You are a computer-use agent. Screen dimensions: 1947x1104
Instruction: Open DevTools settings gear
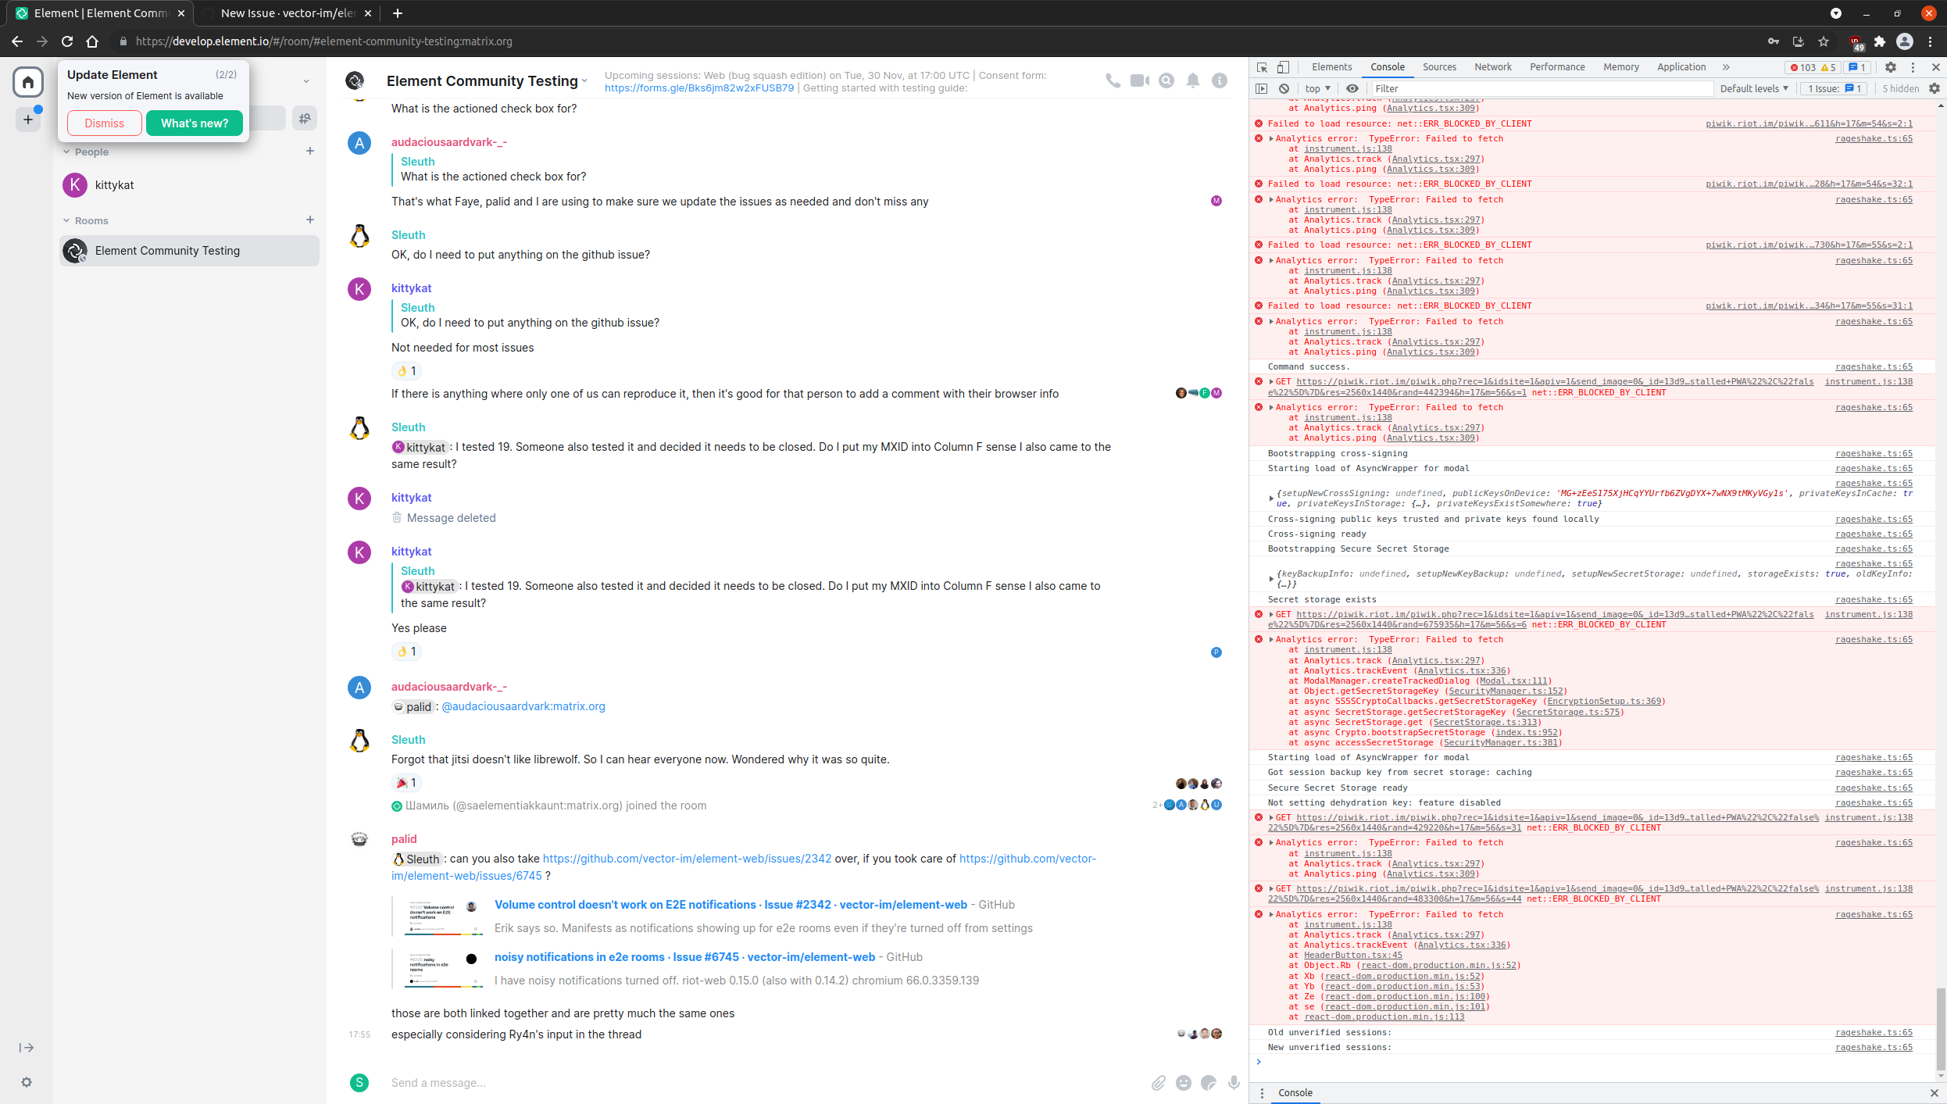tap(1891, 67)
